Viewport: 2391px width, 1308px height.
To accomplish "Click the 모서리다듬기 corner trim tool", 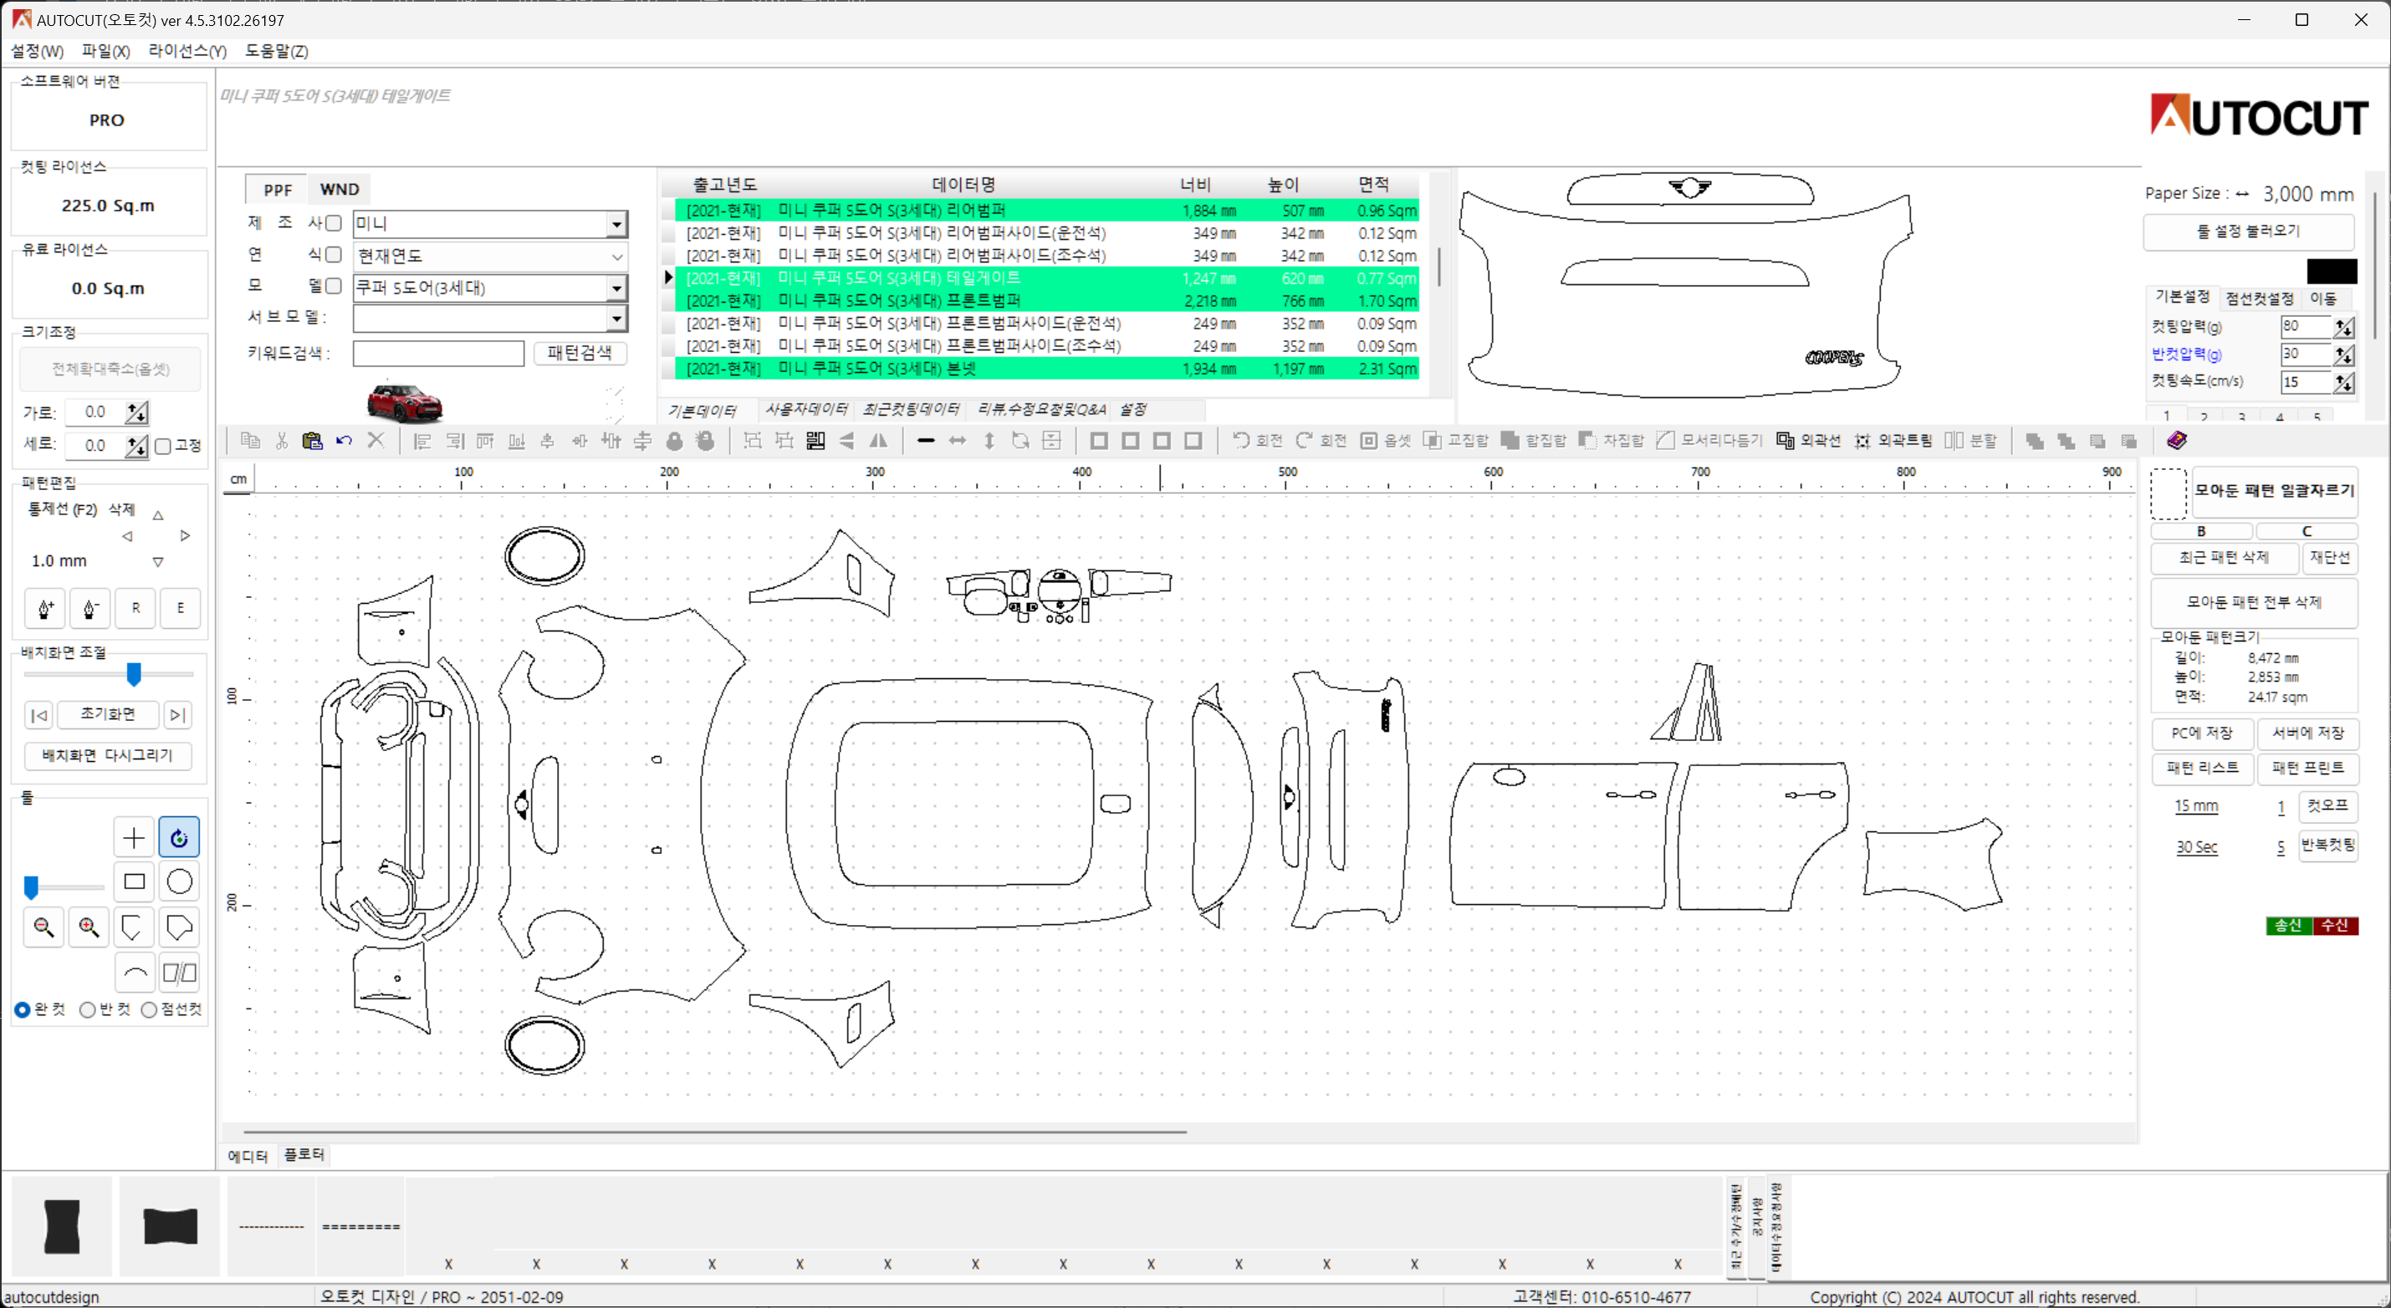I will pos(1709,441).
